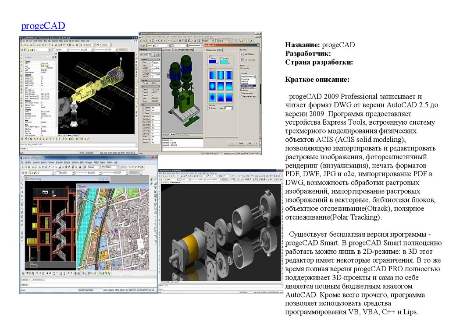449x336 pixels.
Task: Select the Line tool in space station window
Action: coord(21,55)
